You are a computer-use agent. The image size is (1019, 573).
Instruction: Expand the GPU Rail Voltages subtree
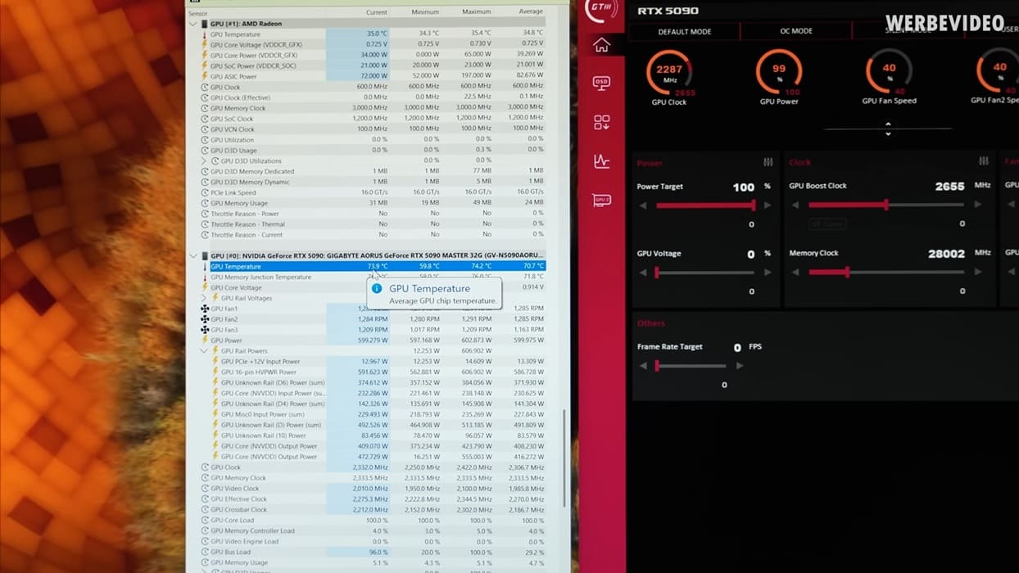[204, 298]
